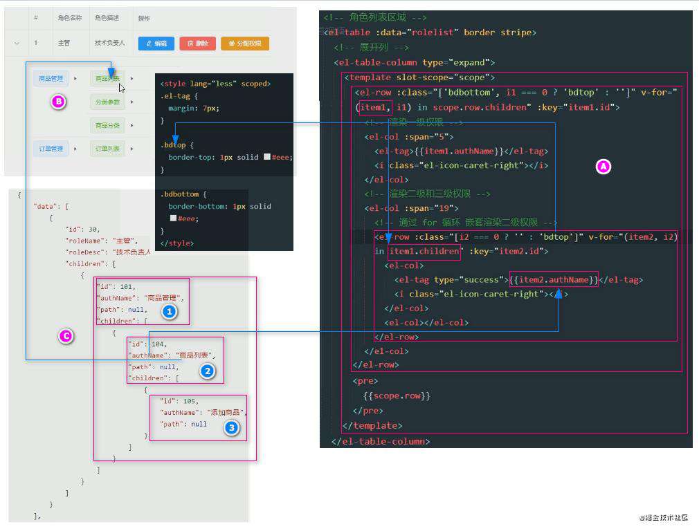Open 分配权限 for the 主管 role

(x=245, y=43)
